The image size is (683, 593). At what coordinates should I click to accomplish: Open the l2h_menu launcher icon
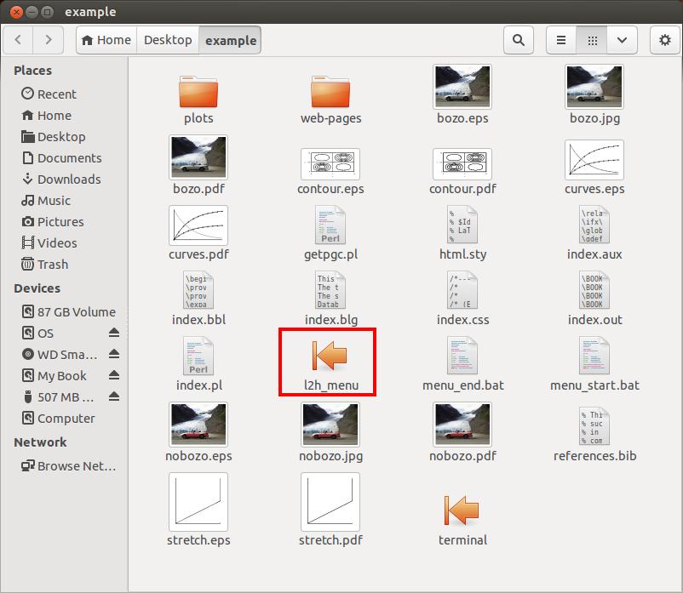click(x=330, y=354)
